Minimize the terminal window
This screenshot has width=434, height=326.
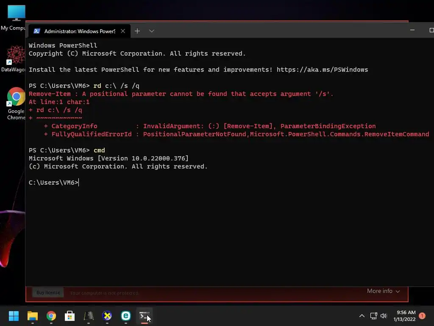click(x=412, y=30)
